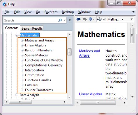Viewport: 138px width, 115px height.
Task: Open the Edit menu
Action: [x=17, y=12]
